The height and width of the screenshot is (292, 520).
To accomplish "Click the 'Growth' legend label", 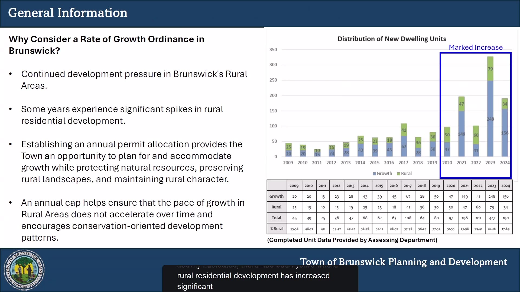I will [384, 174].
